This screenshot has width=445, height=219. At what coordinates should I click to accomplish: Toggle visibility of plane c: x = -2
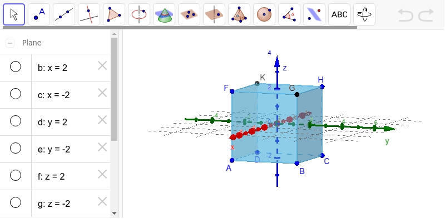[x=16, y=94]
